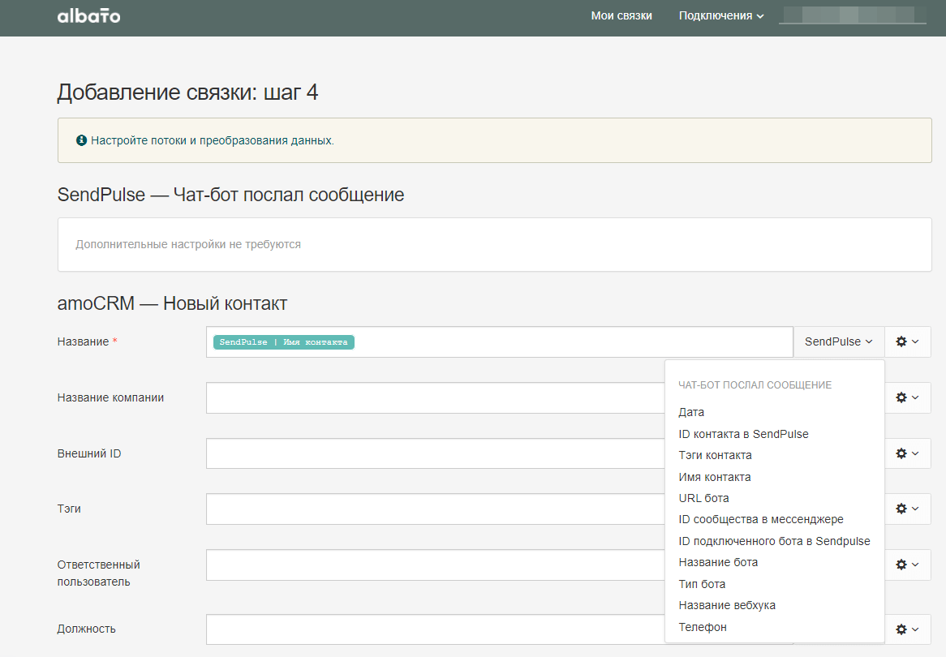This screenshot has height=657, width=946.
Task: Select ID сообщества в мессенджере option
Action: click(x=761, y=519)
